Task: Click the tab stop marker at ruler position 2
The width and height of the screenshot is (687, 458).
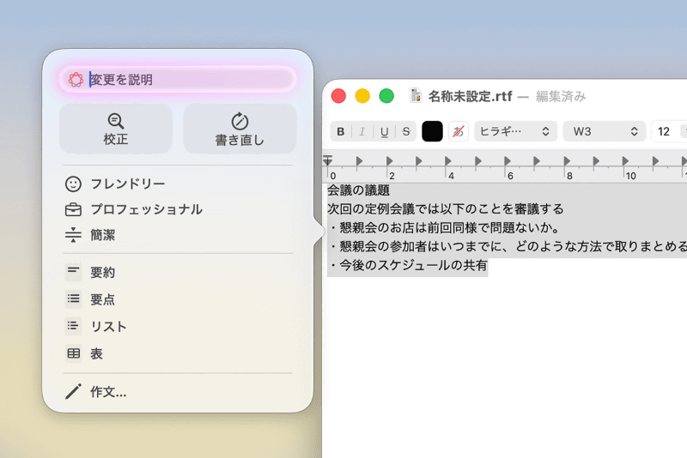Action: coord(389,161)
